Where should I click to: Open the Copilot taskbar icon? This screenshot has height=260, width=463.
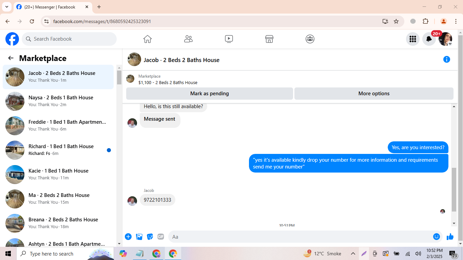tap(123, 254)
